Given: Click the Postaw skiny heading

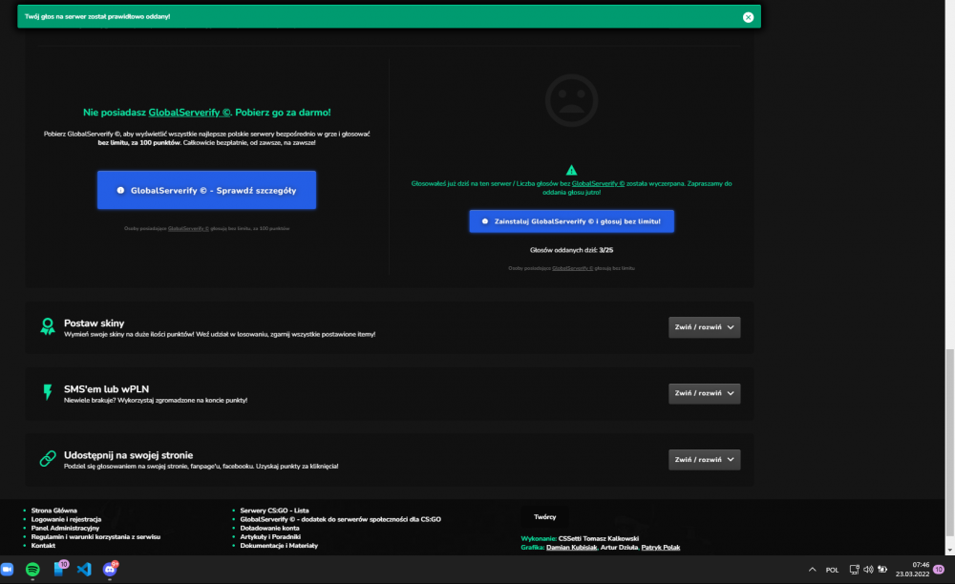Looking at the screenshot, I should click(x=94, y=323).
